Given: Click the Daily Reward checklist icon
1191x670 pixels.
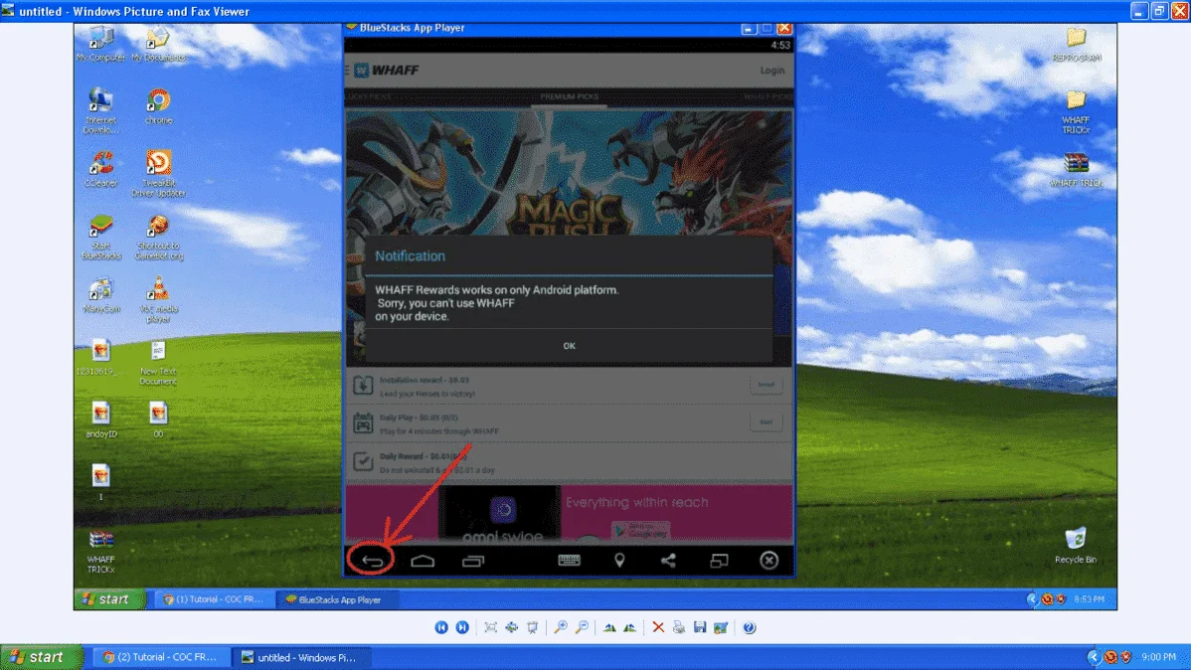Looking at the screenshot, I should click(362, 461).
